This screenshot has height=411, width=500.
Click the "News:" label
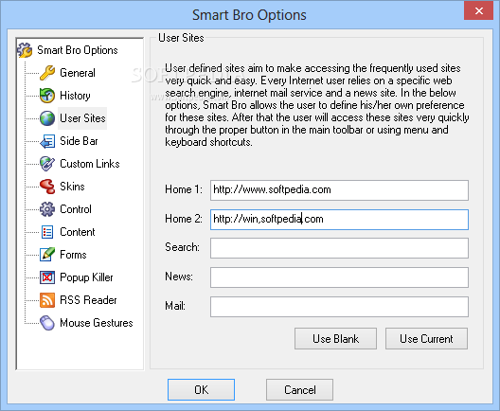179,277
